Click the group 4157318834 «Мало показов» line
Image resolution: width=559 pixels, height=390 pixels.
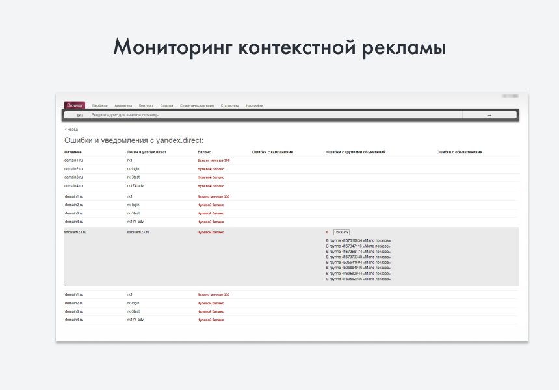[358, 241]
